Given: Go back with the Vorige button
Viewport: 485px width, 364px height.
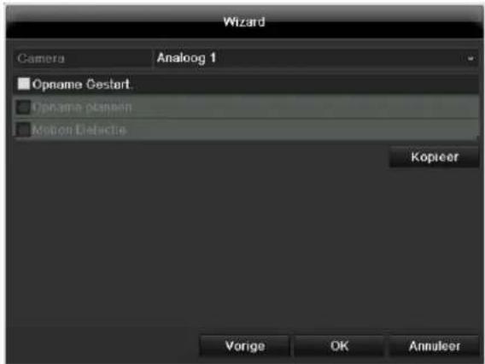Looking at the screenshot, I should click(245, 346).
